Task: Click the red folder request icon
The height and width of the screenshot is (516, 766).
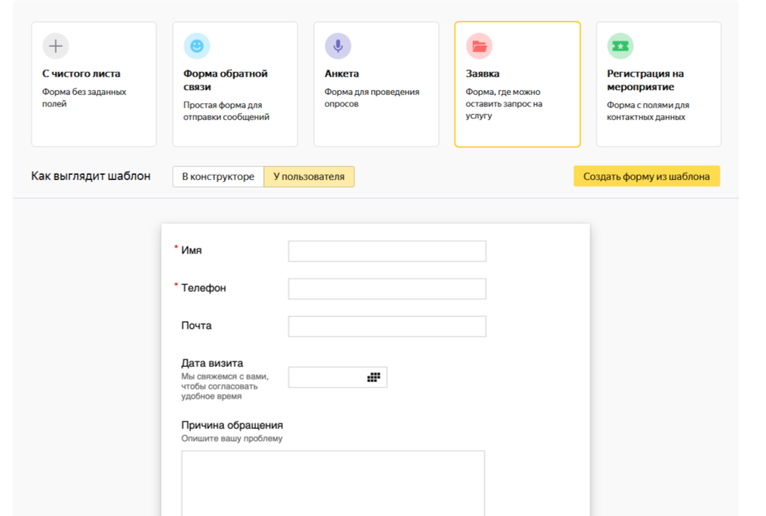Action: tap(480, 46)
